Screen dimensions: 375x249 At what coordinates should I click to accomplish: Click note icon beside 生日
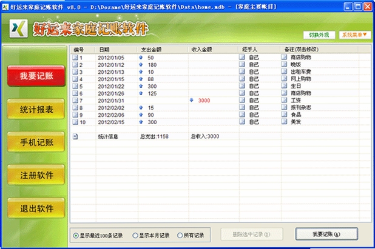284,85
